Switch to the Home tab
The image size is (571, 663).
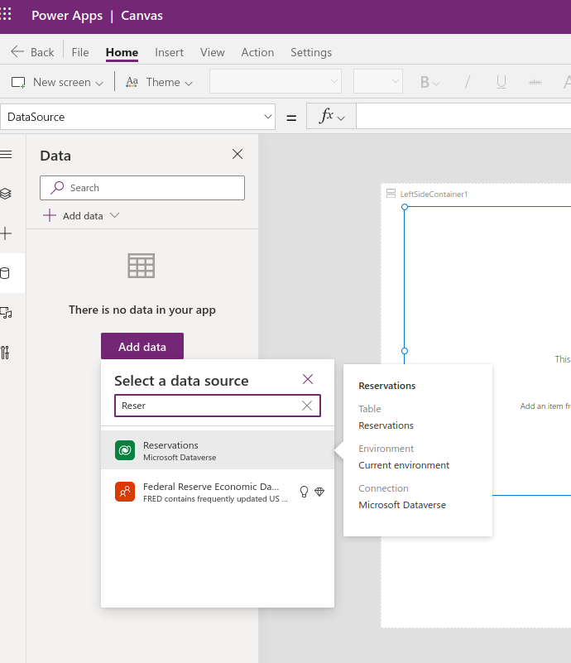pos(122,52)
